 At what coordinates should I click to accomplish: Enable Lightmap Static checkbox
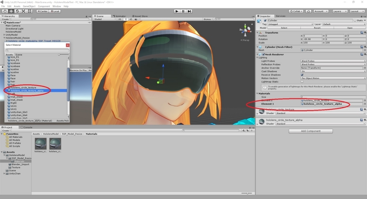click(x=302, y=82)
